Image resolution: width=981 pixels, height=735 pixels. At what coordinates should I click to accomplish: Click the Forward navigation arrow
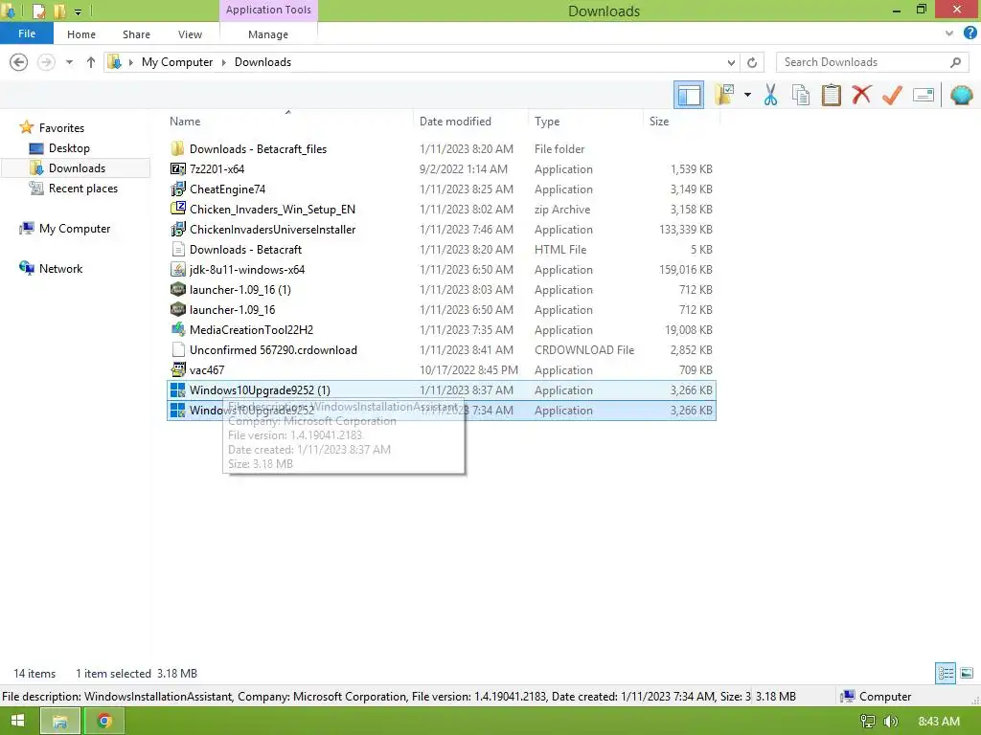pos(46,62)
